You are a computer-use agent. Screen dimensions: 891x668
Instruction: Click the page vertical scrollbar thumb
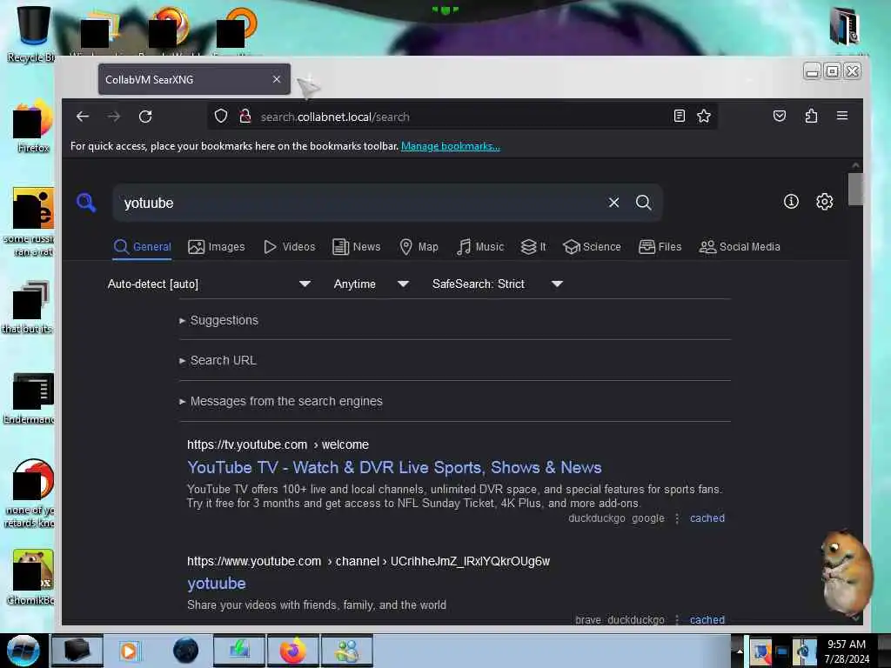[x=855, y=189]
